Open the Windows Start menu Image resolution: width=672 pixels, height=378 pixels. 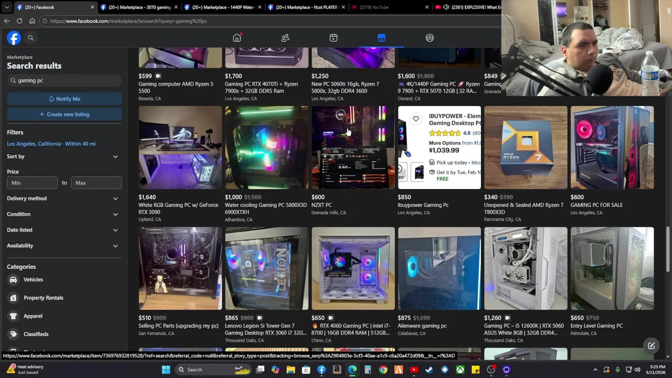tap(166, 370)
